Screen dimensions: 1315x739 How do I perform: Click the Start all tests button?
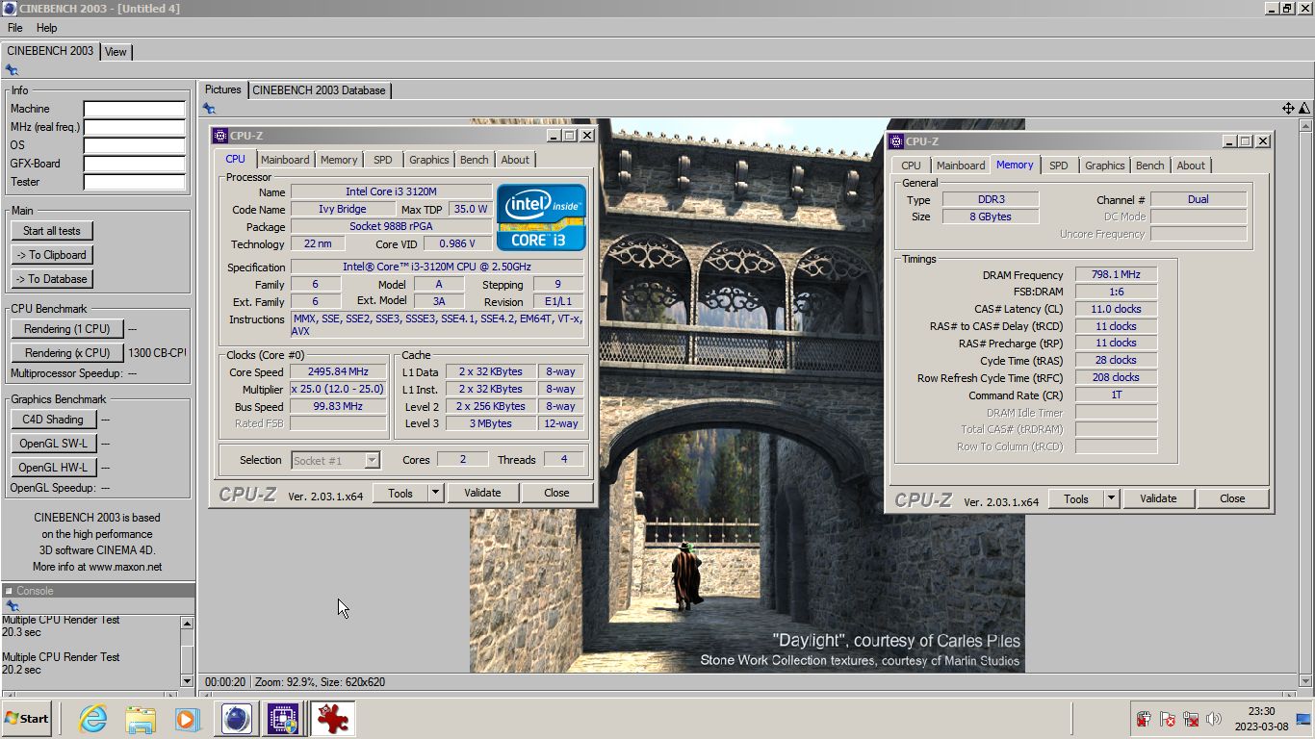coord(52,231)
